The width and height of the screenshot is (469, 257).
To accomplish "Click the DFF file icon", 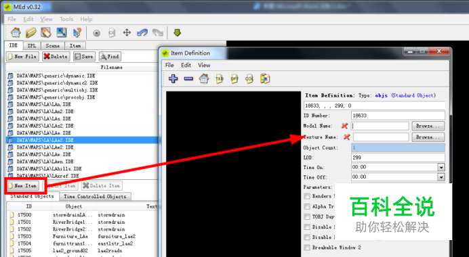I will pyautogui.click(x=234, y=79).
